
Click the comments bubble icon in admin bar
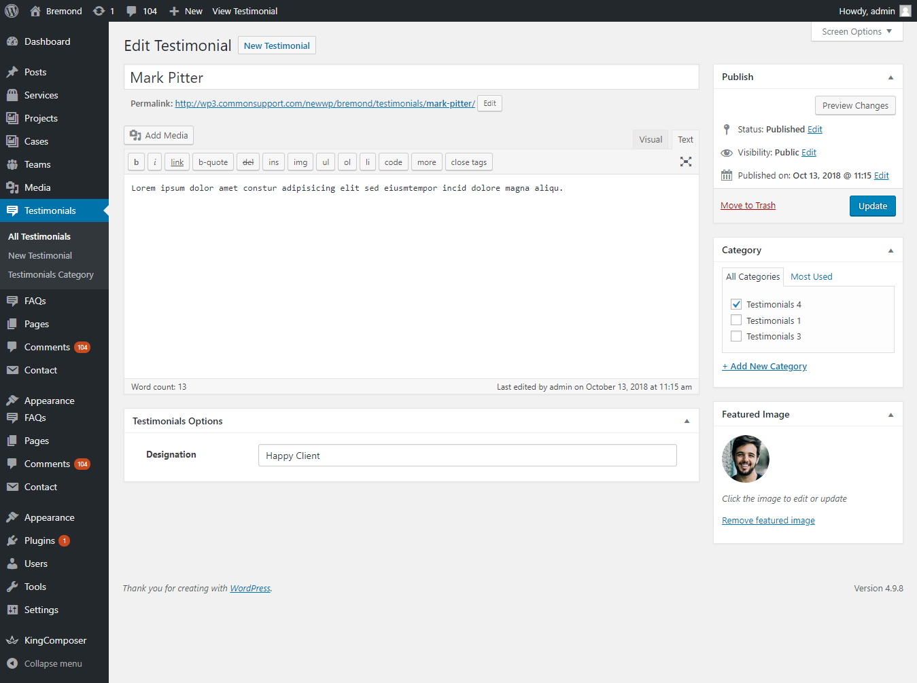click(x=132, y=11)
